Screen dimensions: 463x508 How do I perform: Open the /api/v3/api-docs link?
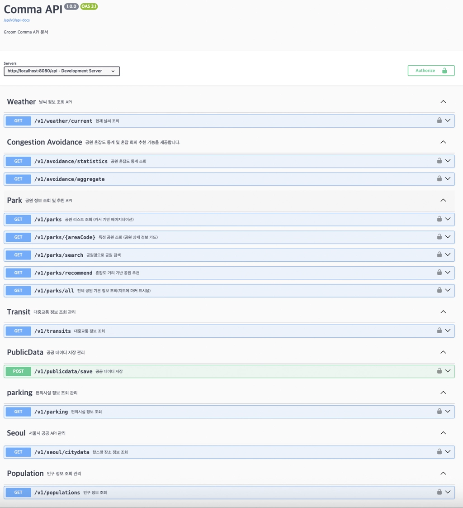pyautogui.click(x=17, y=20)
